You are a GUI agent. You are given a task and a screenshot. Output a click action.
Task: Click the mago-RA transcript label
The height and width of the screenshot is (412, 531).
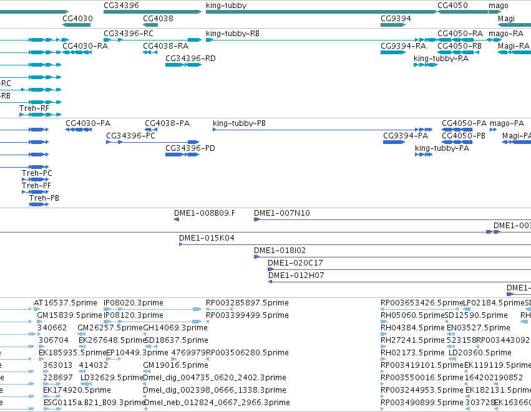(x=506, y=34)
